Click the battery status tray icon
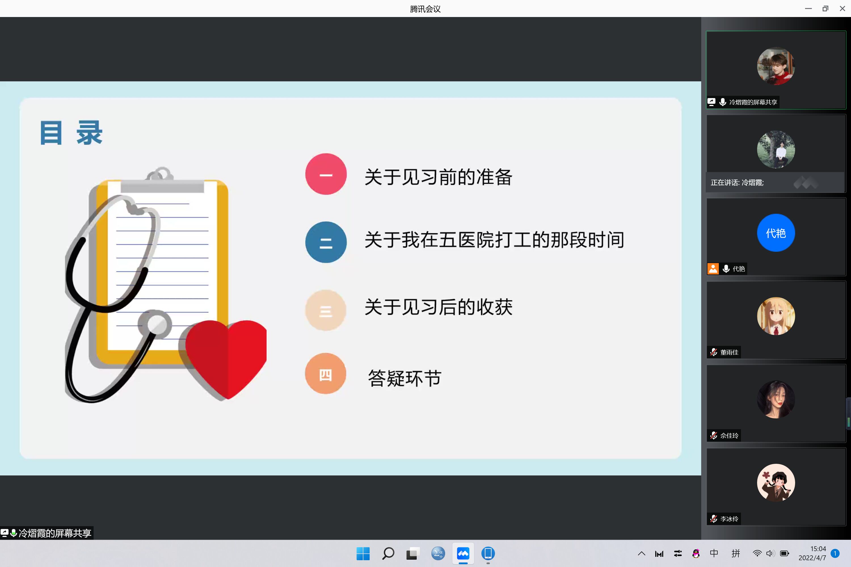Screen dimensions: 851x567 click(784, 553)
